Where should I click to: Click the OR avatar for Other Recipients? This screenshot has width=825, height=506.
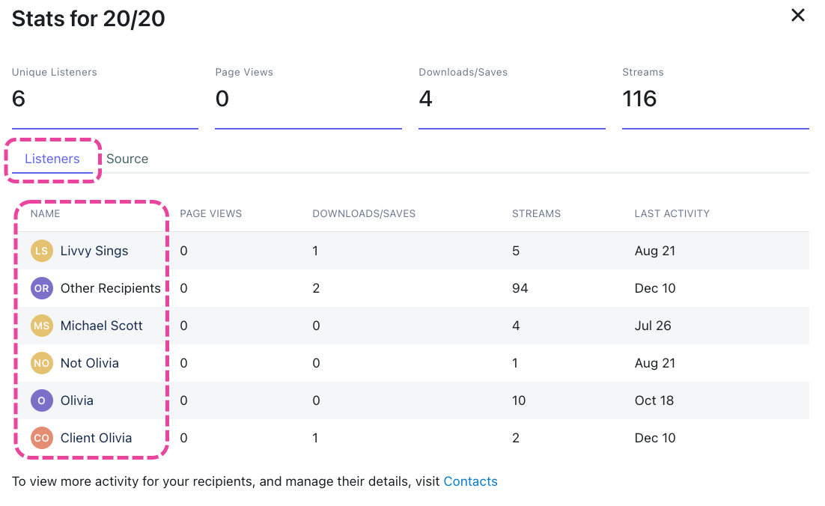[42, 288]
